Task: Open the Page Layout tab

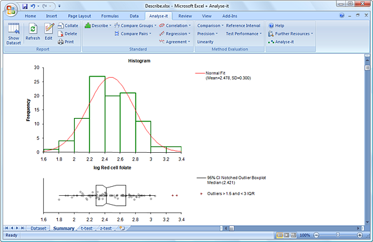Action: tap(80, 16)
